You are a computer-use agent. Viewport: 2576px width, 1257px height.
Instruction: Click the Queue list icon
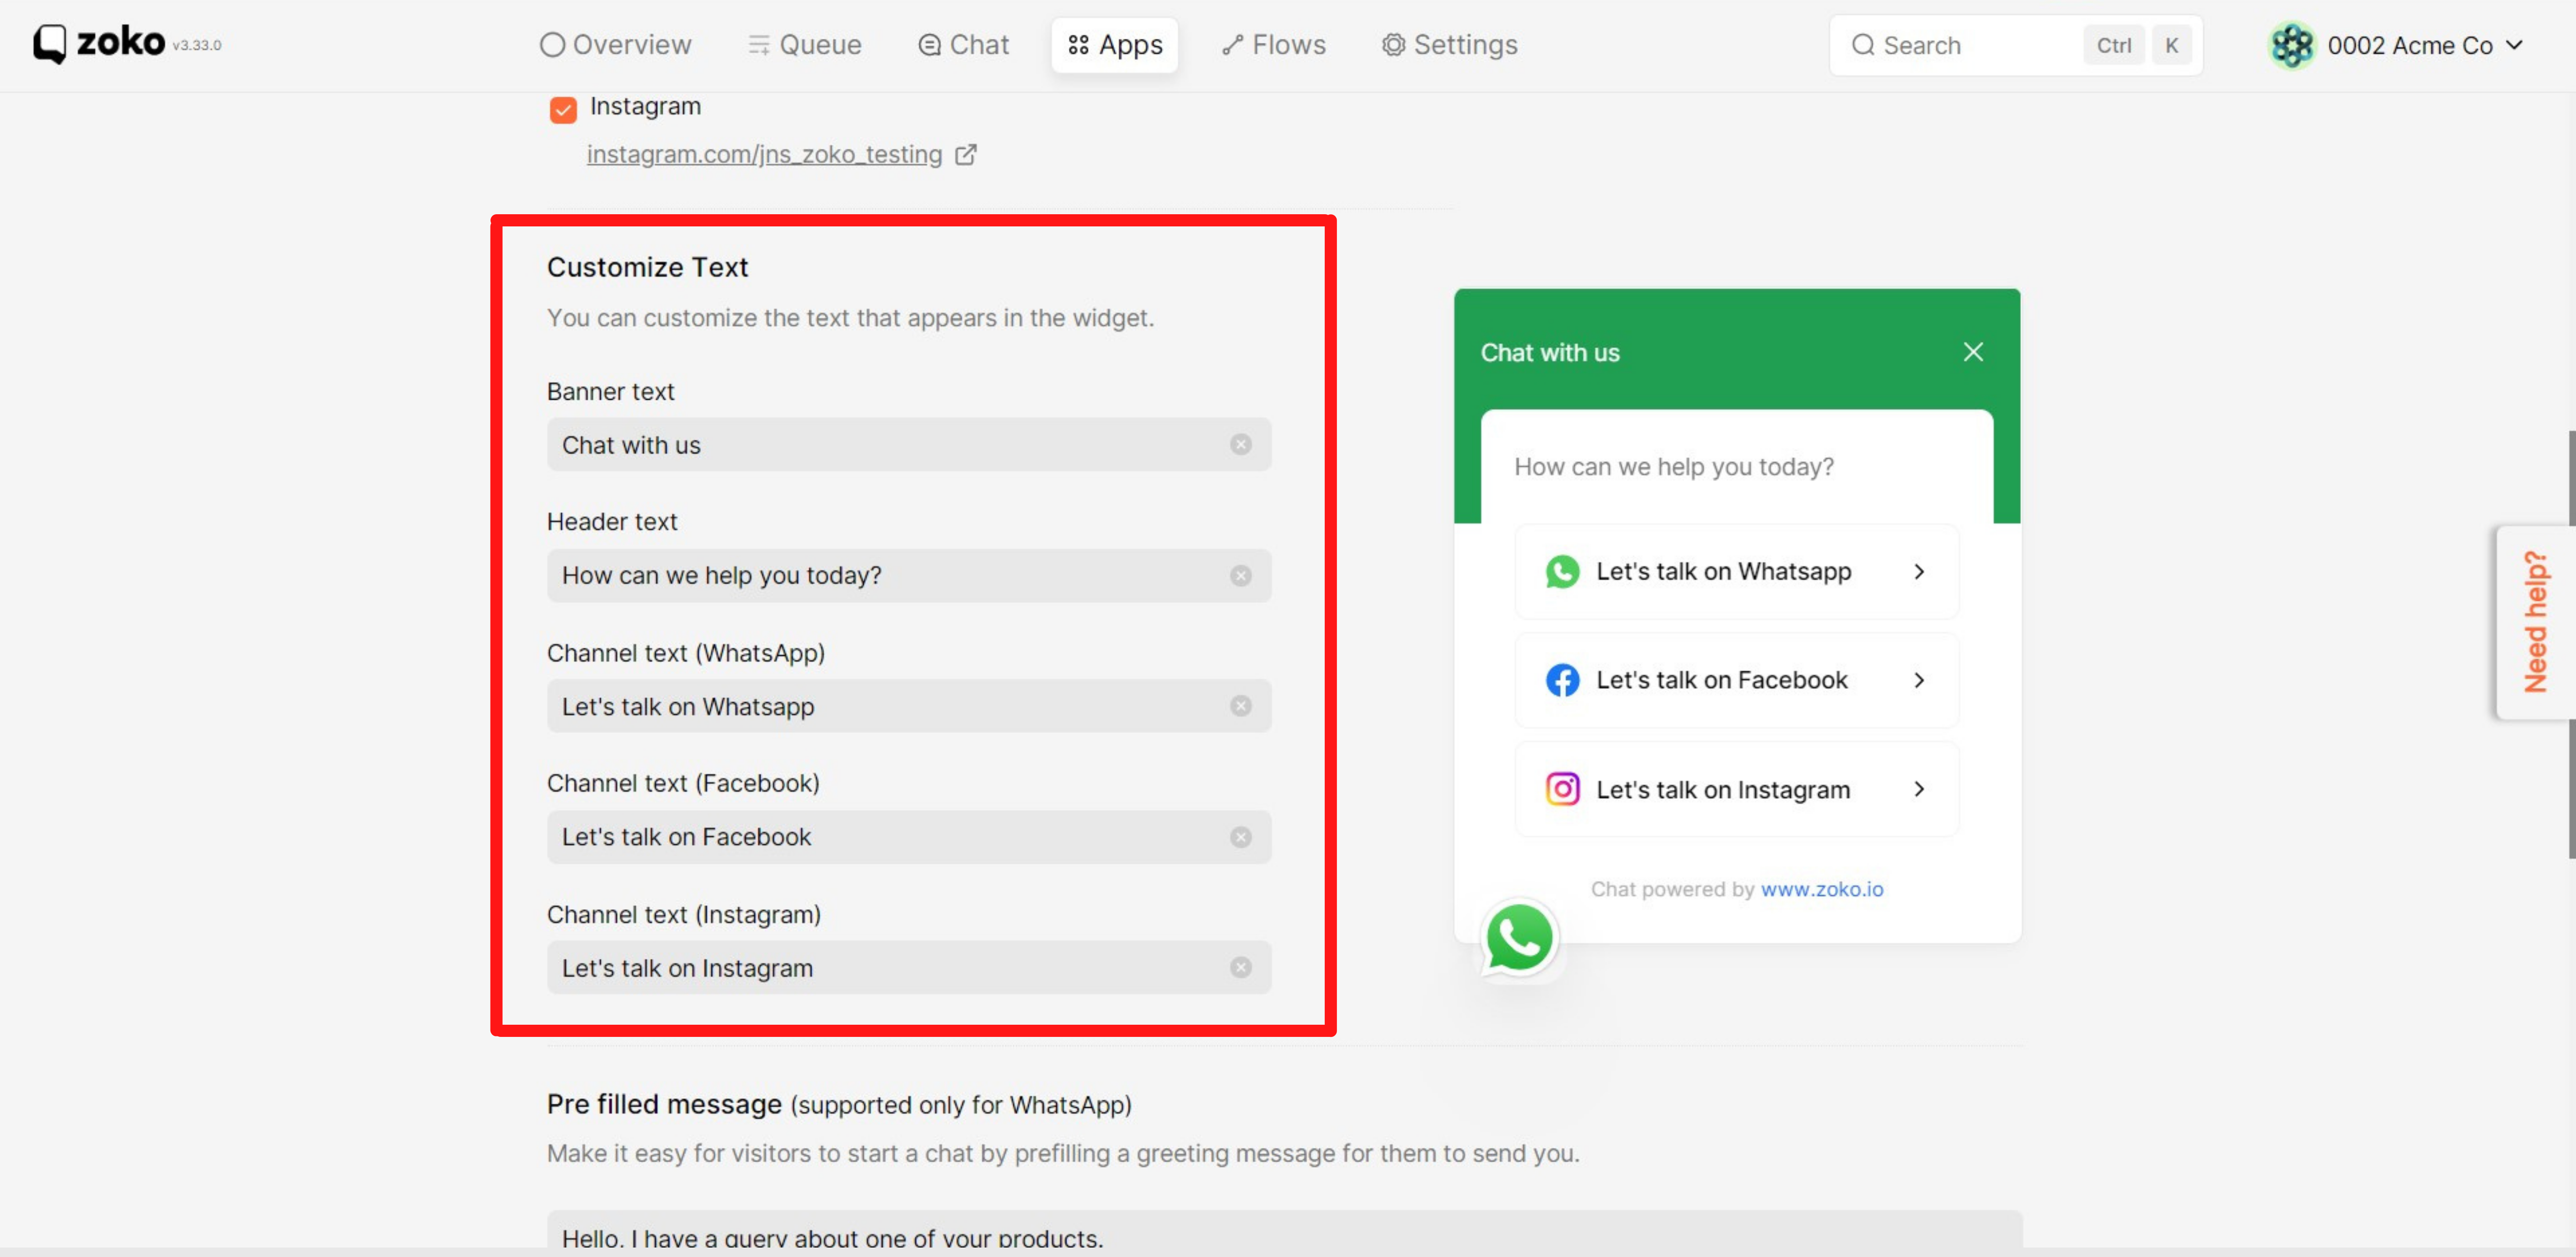759,45
